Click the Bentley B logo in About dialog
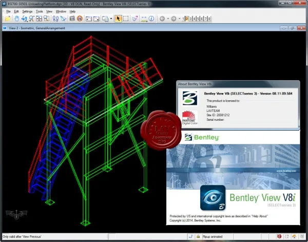This screenshot has height=242, width=308. [x=190, y=98]
